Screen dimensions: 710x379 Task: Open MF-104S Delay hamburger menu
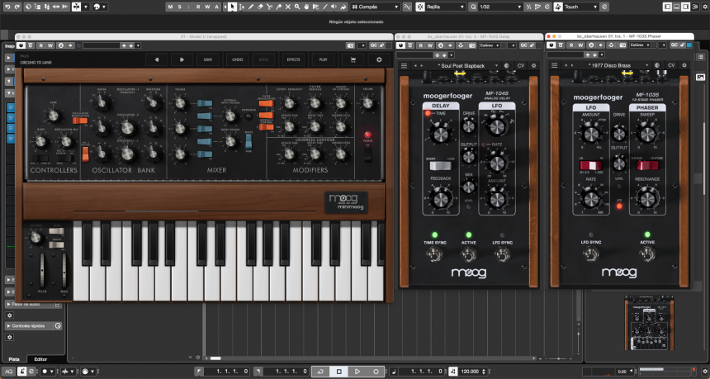click(x=404, y=66)
